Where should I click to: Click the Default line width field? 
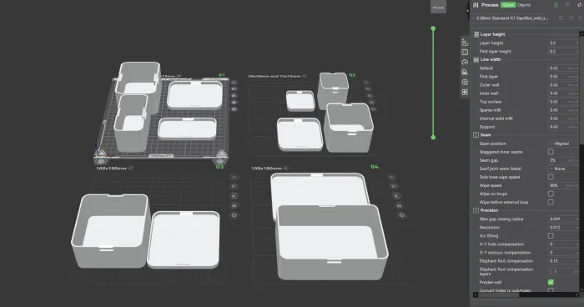pyautogui.click(x=563, y=68)
